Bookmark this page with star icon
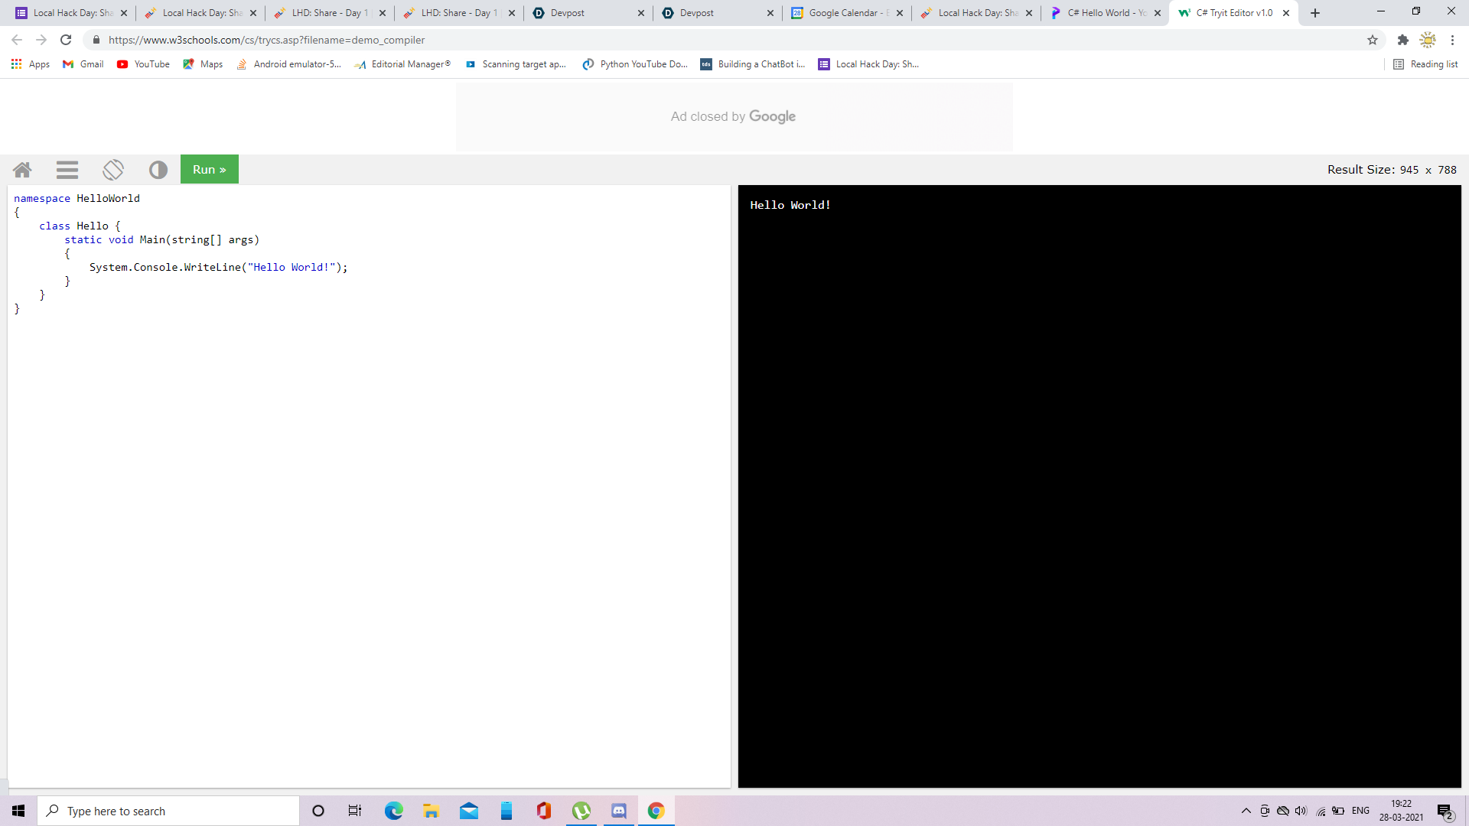The image size is (1469, 826). tap(1373, 40)
